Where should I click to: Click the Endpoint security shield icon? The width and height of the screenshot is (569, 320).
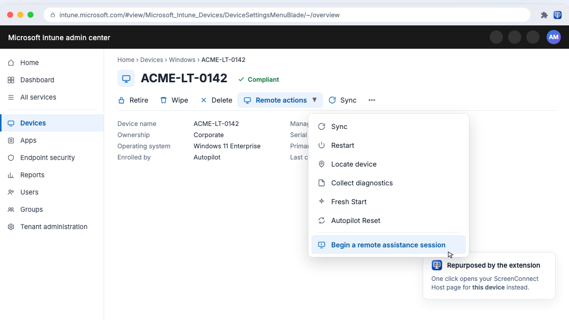pos(11,158)
